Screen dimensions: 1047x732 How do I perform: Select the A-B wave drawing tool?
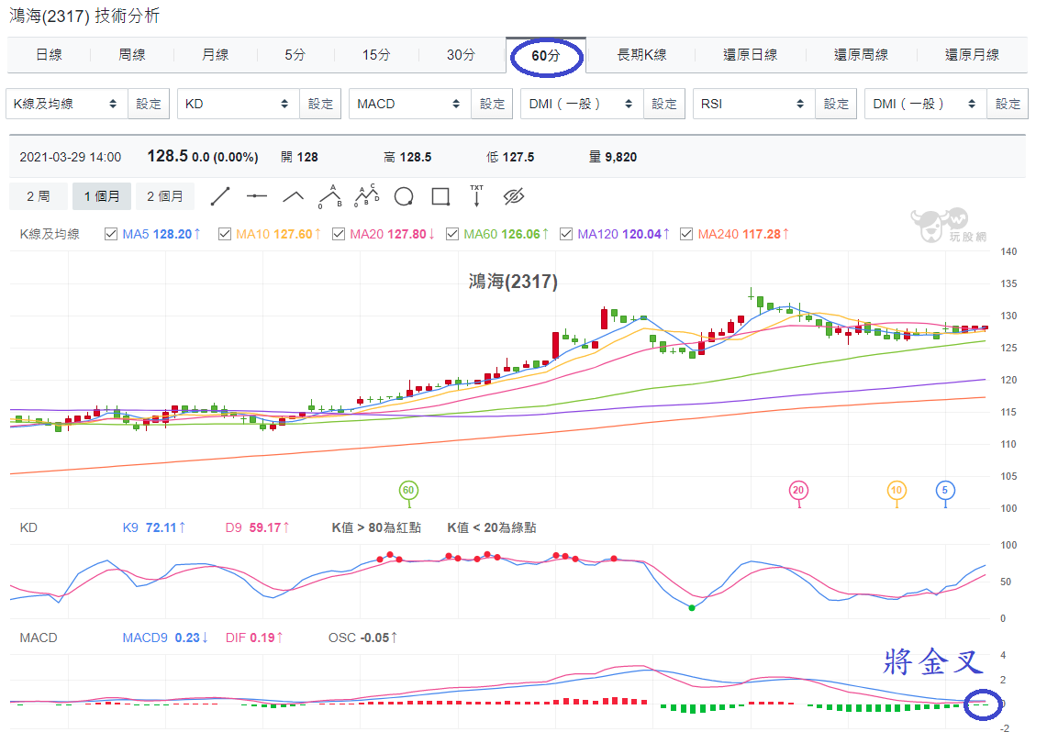point(330,196)
